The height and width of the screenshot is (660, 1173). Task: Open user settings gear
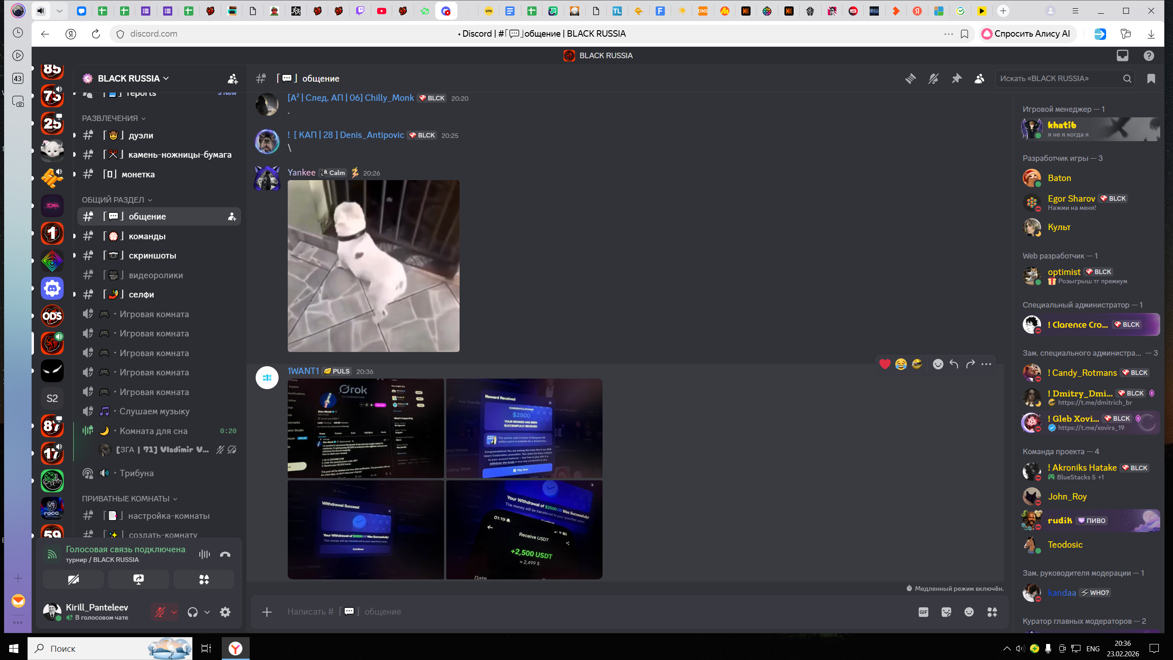[225, 612]
